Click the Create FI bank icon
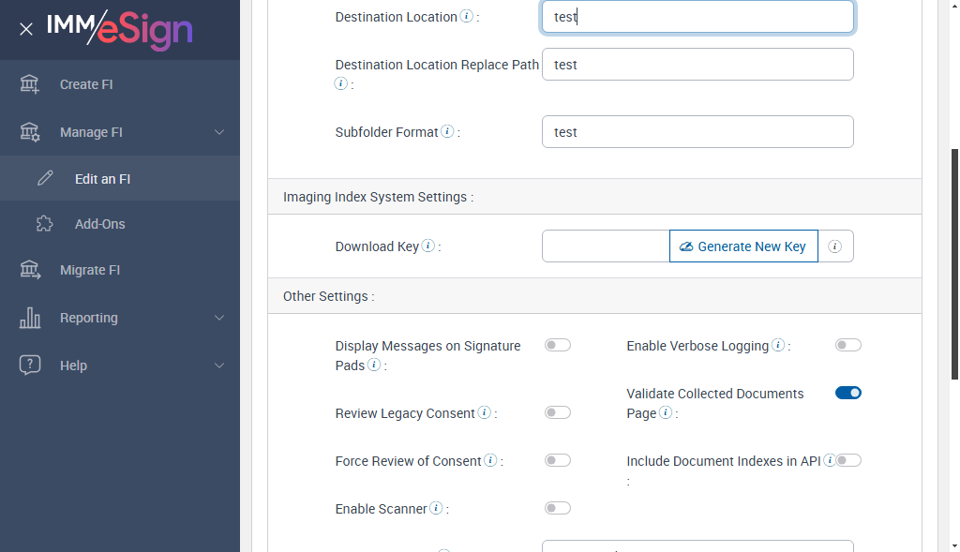 pyautogui.click(x=30, y=84)
